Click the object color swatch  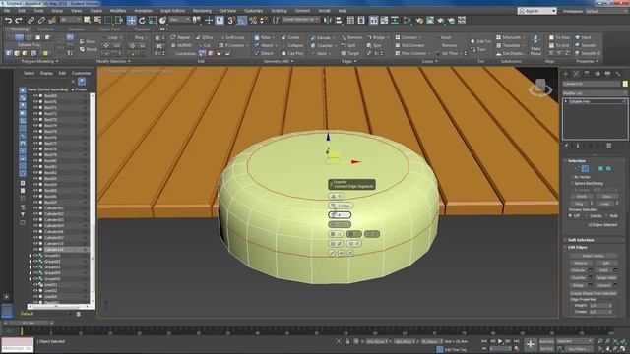625,84
